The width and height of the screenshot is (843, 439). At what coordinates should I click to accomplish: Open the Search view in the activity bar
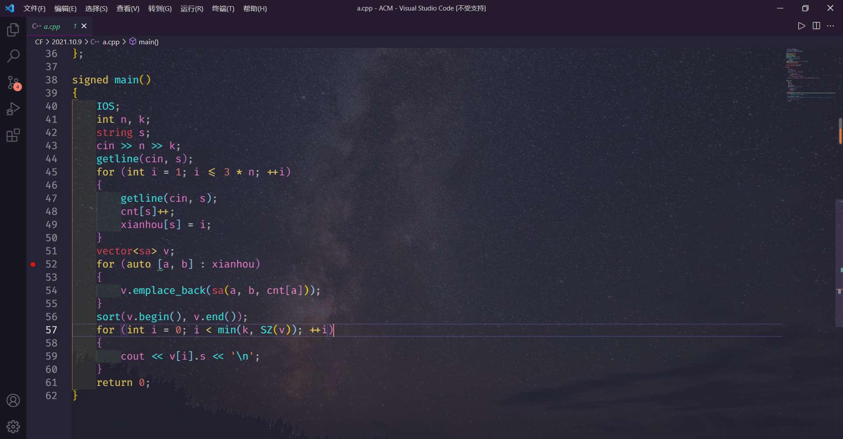13,56
